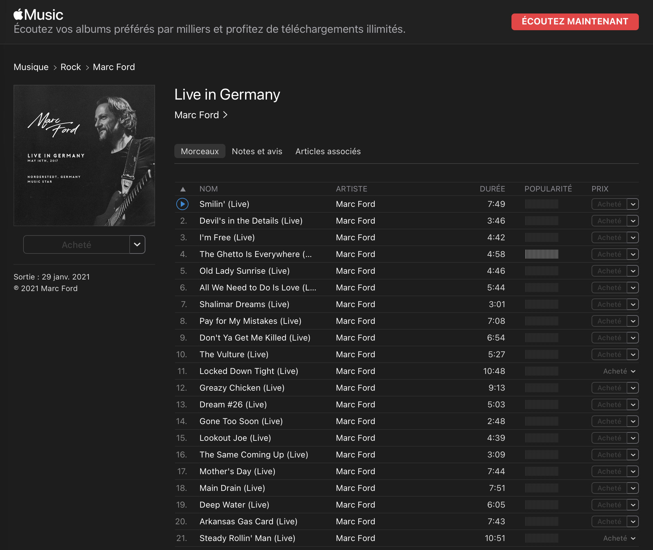Switch to the Articles associés tab
Image resolution: width=653 pixels, height=550 pixels.
point(328,151)
